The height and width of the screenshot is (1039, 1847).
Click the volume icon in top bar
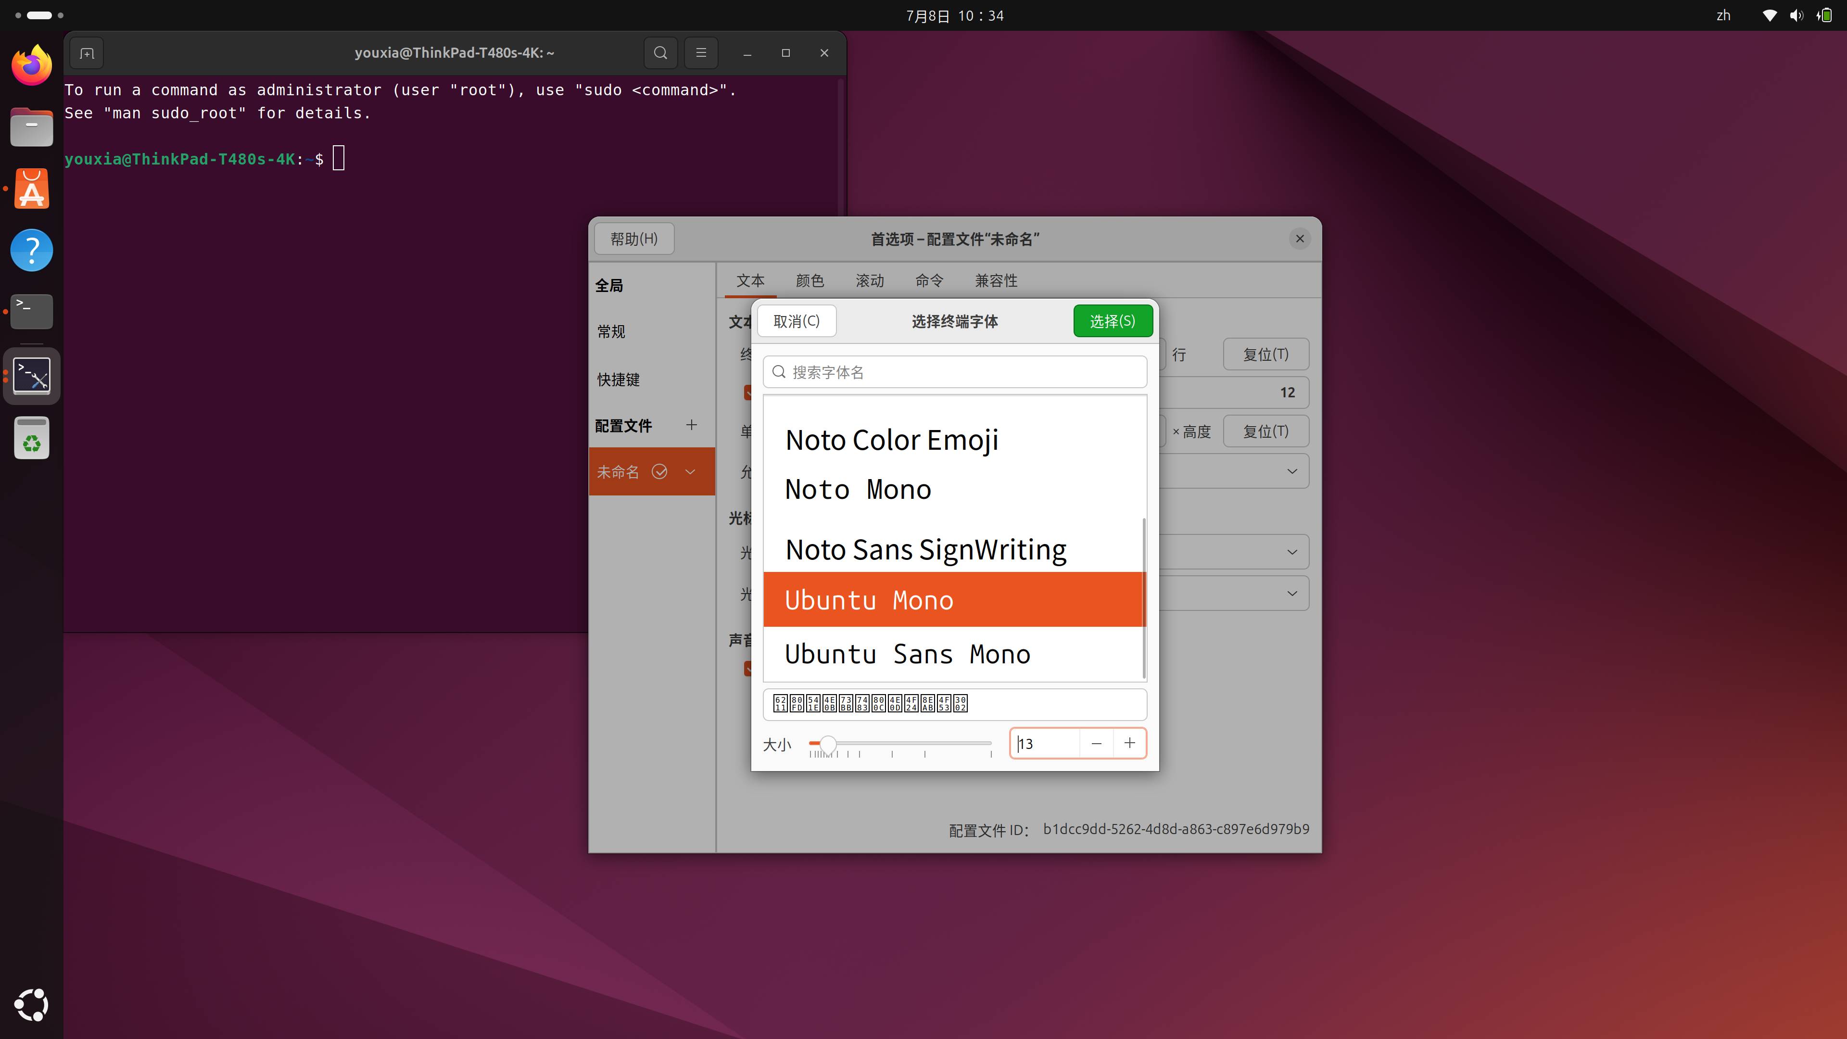click(x=1796, y=15)
